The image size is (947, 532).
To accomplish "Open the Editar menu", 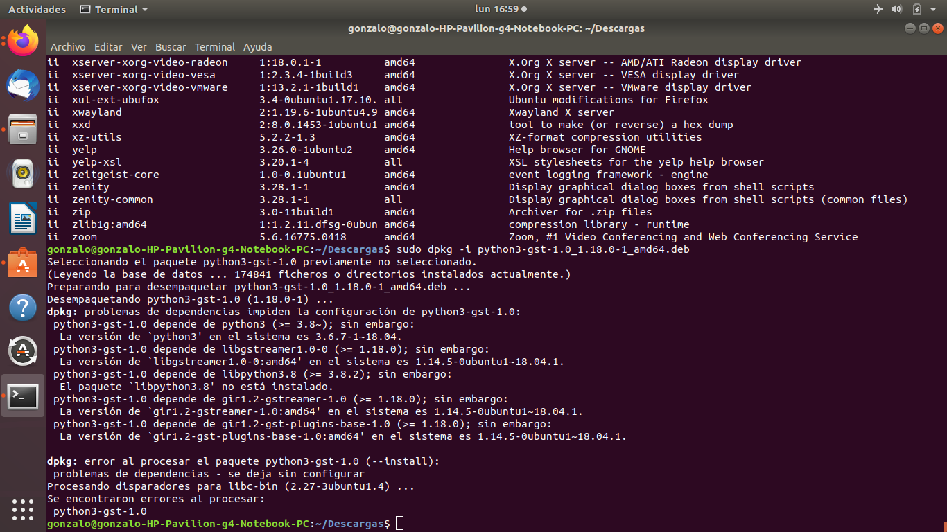I will (108, 47).
